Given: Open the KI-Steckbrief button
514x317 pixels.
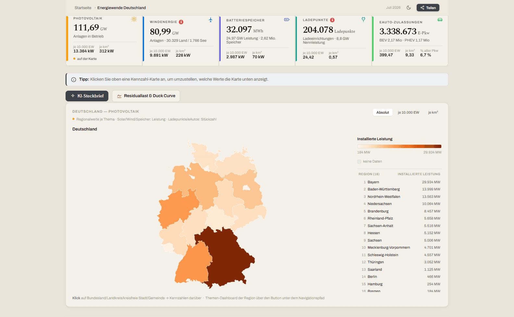Looking at the screenshot, I should (87, 96).
